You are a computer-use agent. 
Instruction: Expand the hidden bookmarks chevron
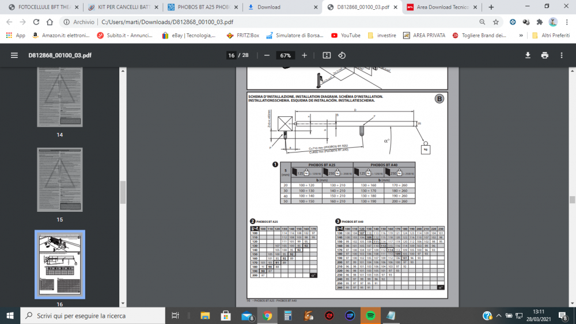pyautogui.click(x=521, y=35)
